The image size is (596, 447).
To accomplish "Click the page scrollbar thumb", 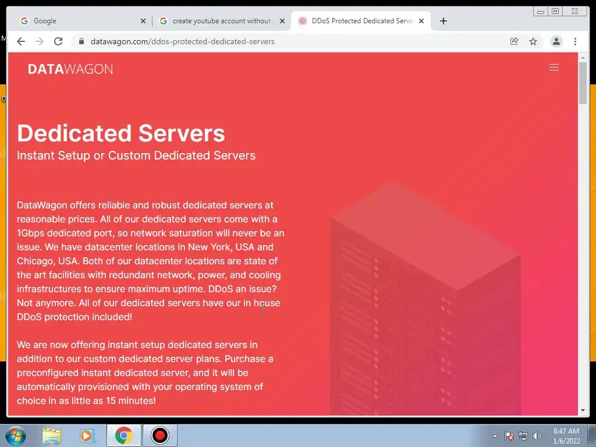I will point(583,83).
